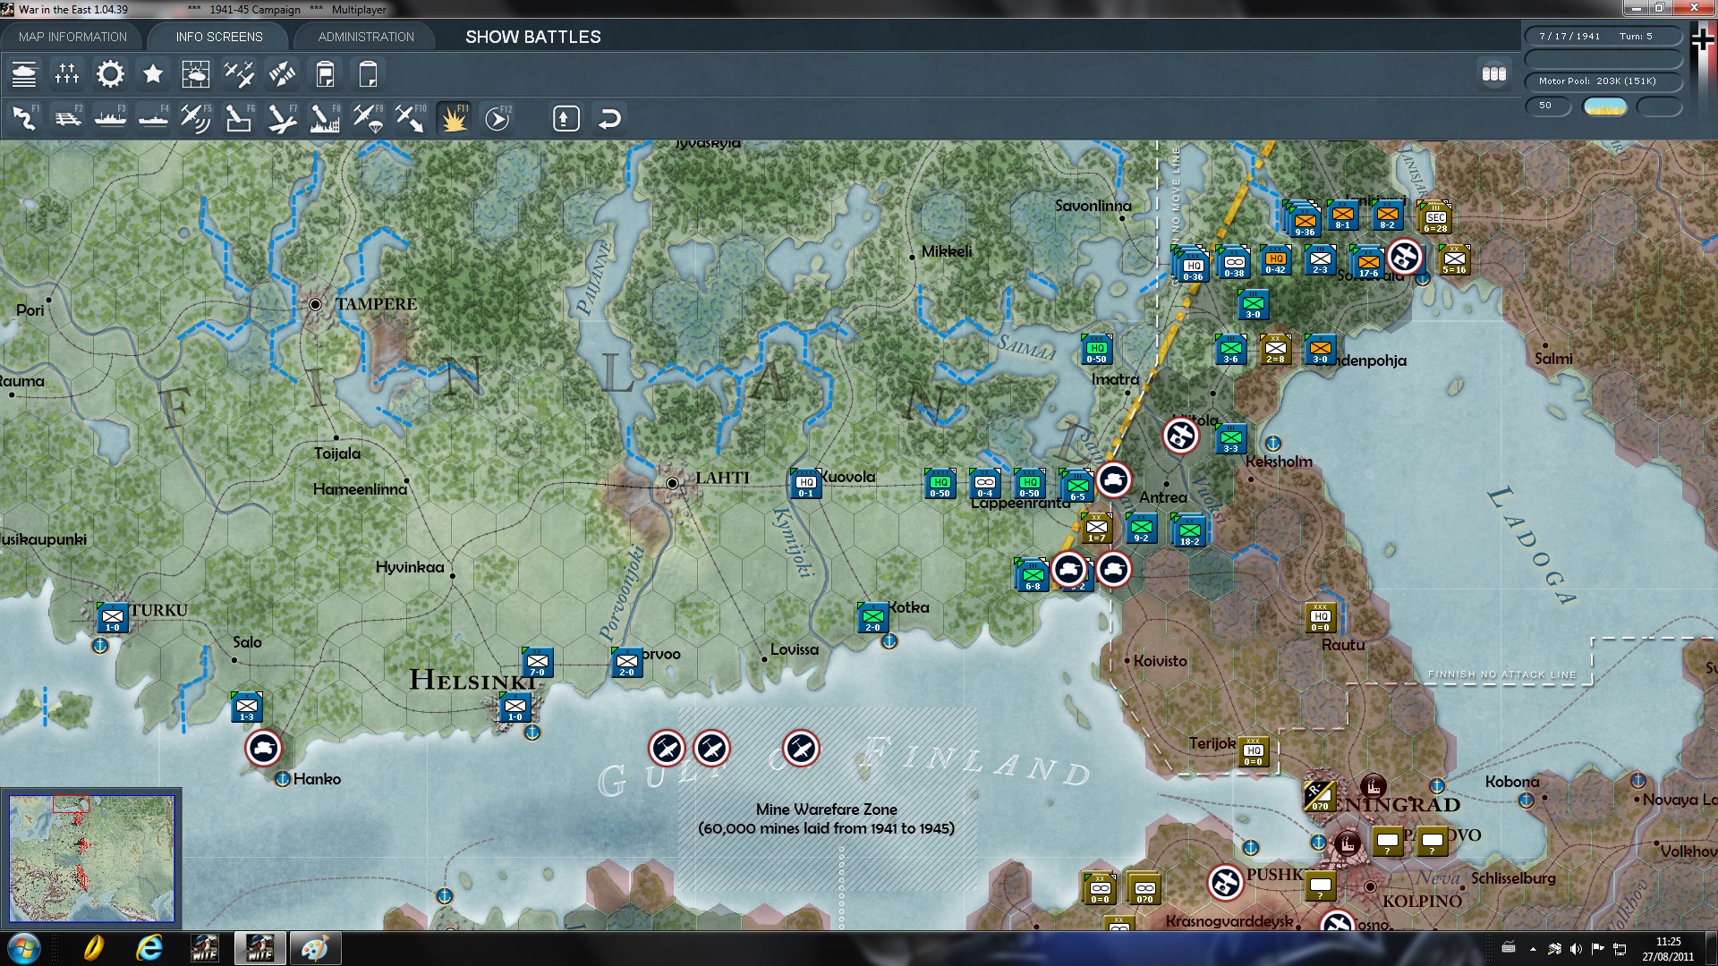Select the HQ 0-50 unit near Imatra
The height and width of the screenshot is (966, 1718).
pos(1096,350)
